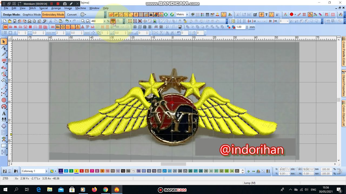The height and width of the screenshot is (194, 346).
Task: Toggle the open padlock Unlock All icon
Action: point(185,21)
